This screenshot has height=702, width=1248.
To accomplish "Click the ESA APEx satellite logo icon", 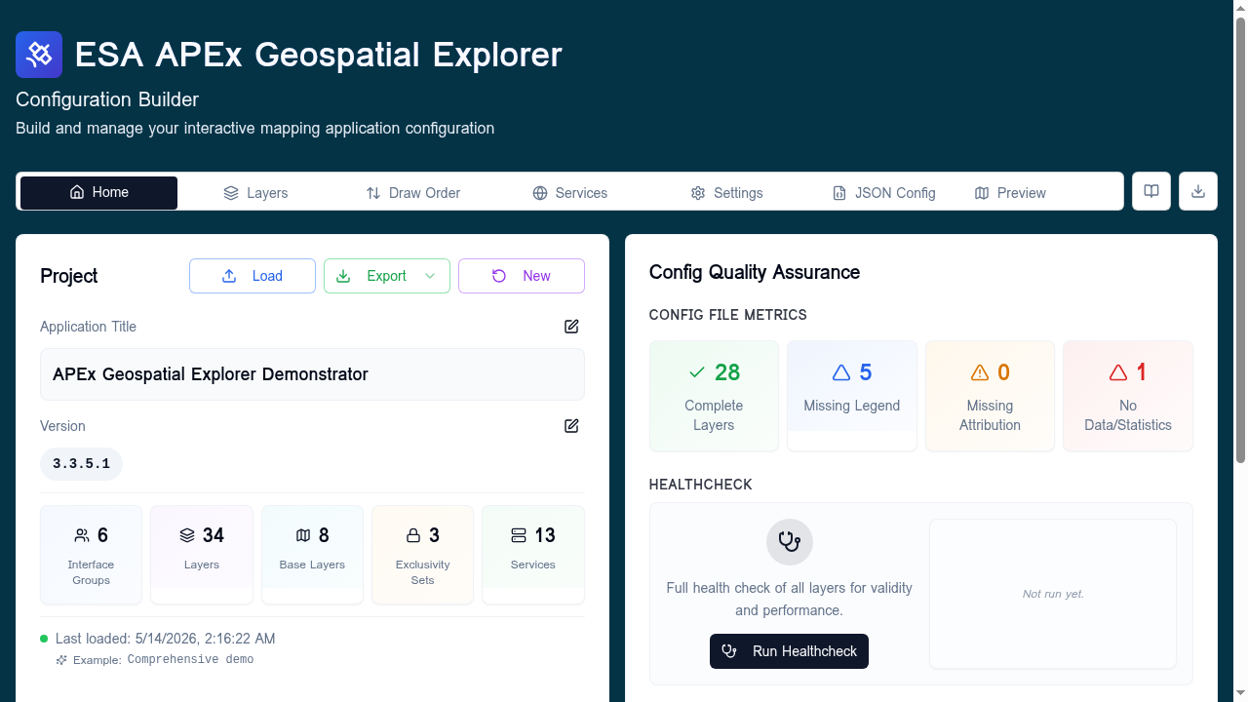I will click(x=39, y=55).
